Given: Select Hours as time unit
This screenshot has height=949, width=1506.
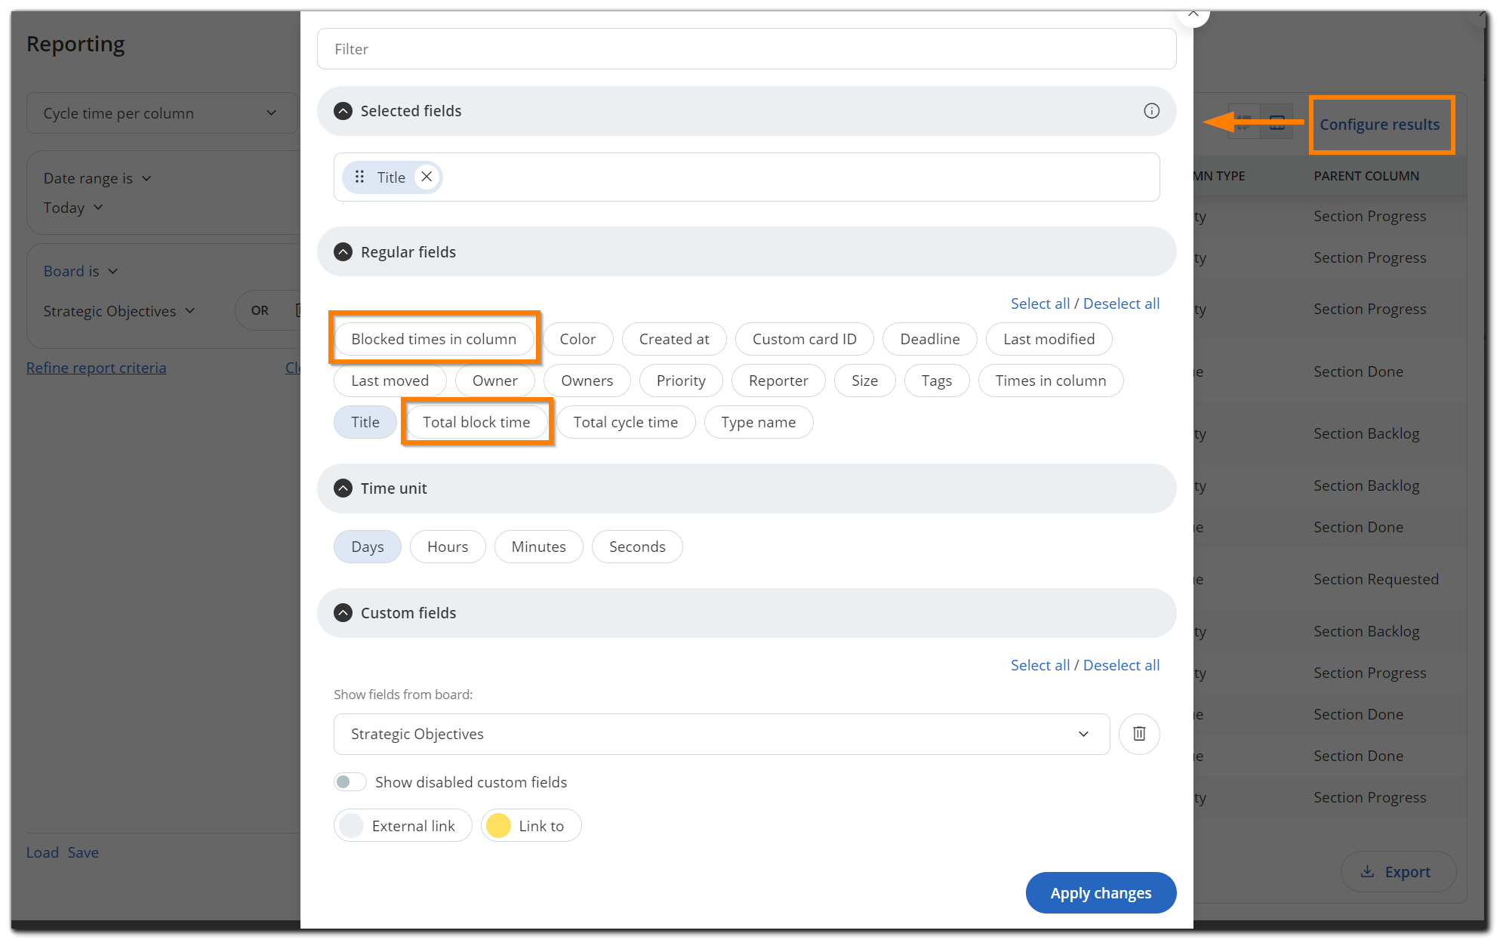Looking at the screenshot, I should [448, 547].
